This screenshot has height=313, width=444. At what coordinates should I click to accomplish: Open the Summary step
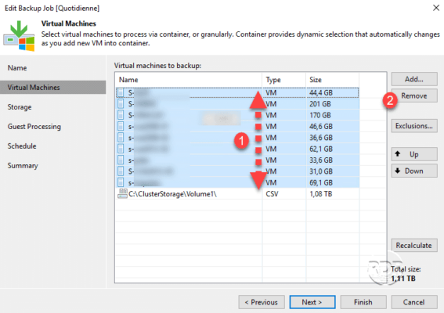coord(23,166)
